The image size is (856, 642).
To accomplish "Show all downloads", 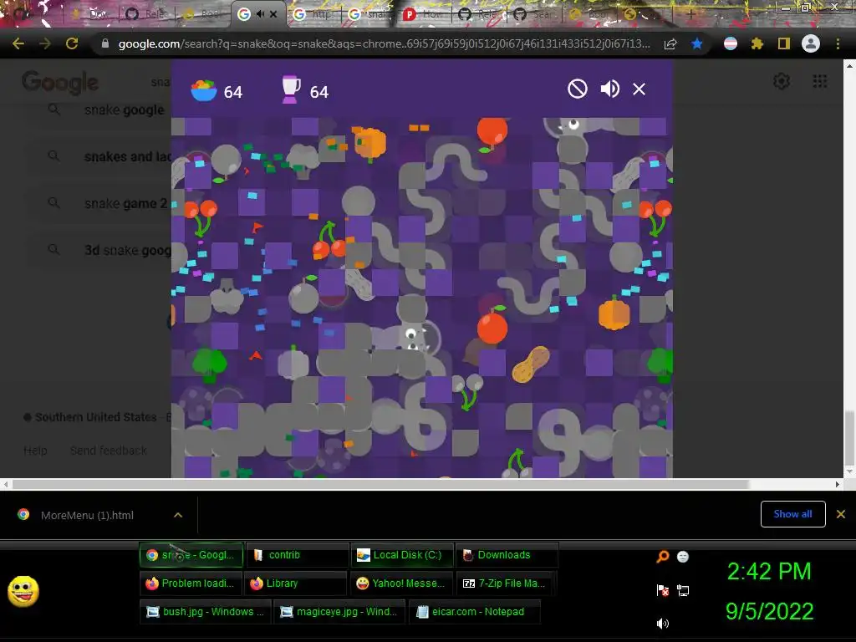I will [x=792, y=514].
